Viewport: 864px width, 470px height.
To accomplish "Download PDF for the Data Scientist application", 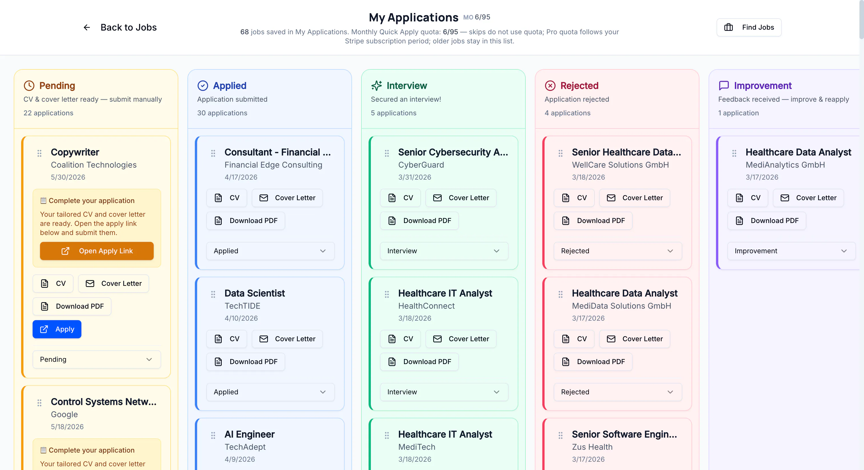I will coord(246,362).
